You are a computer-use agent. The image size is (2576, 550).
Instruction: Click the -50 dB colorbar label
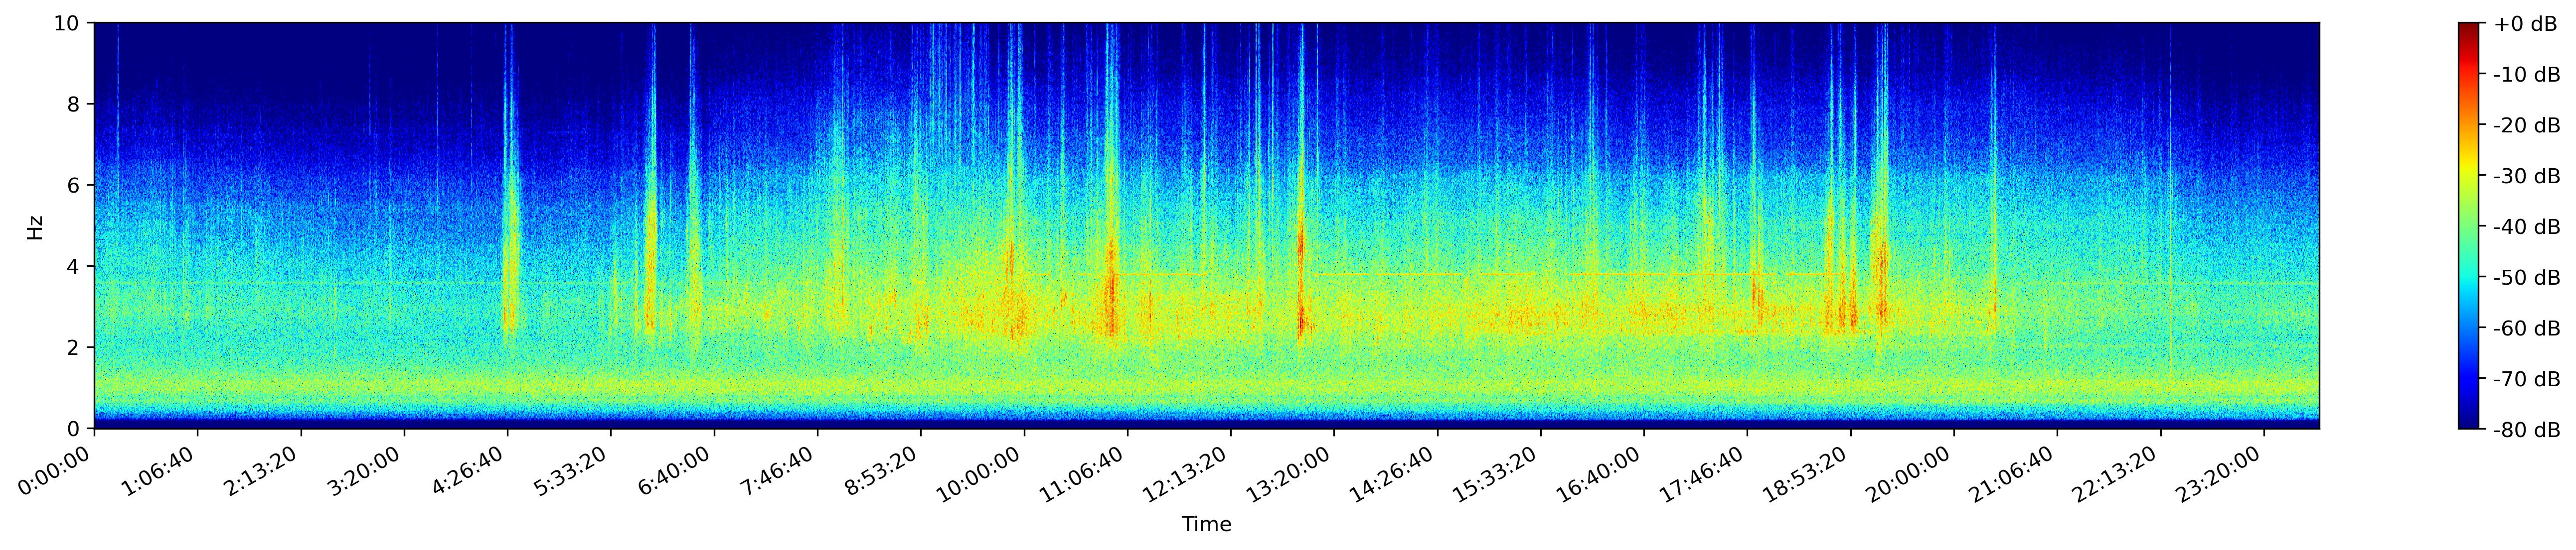click(x=2527, y=279)
